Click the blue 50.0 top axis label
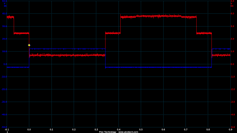Screen dimensions: 237x133 (x=4, y=1)
